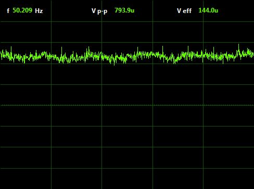Select the effective voltage value 144.0u
Image resolution: width=254 pixels, height=189 pixels.
point(208,10)
